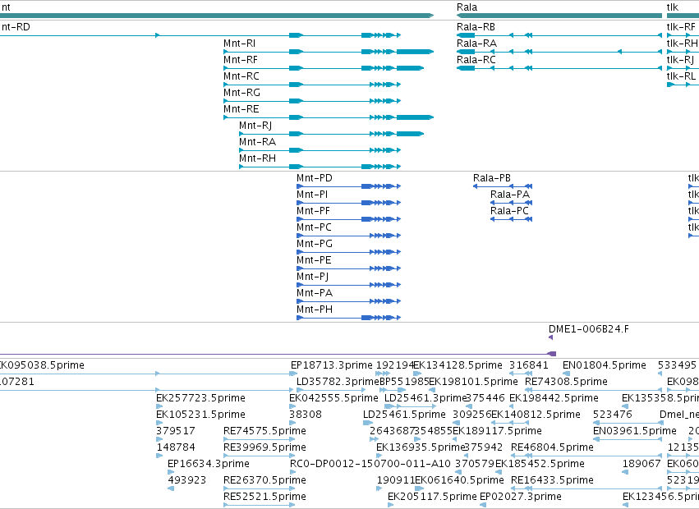The height and width of the screenshot is (509, 699).
Task: Select the Mnt-PH protein label
Action: click(315, 310)
